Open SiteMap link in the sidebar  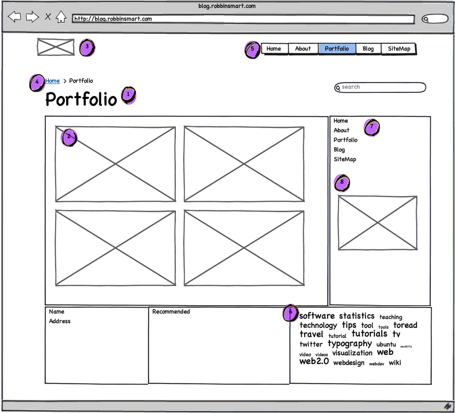coord(345,160)
